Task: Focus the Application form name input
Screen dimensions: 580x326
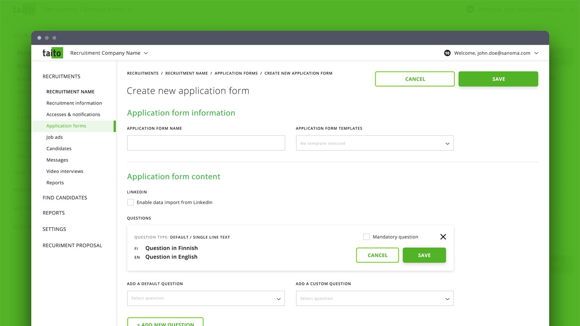Action: click(206, 143)
